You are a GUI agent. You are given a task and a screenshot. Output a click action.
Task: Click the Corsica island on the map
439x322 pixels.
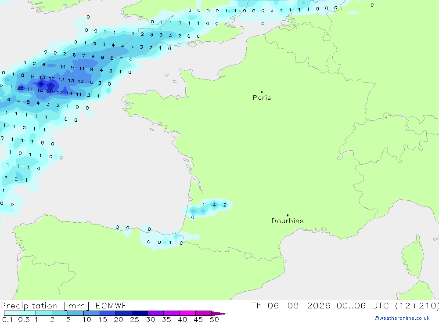[x=413, y=257]
